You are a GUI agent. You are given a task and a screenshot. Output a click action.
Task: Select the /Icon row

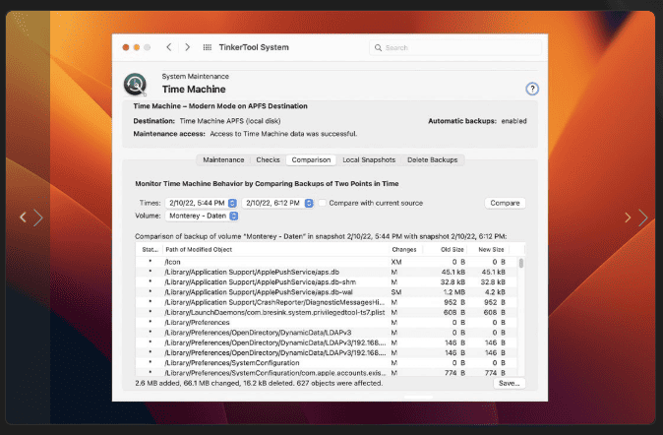click(327, 262)
